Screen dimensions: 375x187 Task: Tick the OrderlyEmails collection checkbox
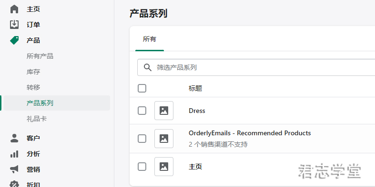[142, 139]
